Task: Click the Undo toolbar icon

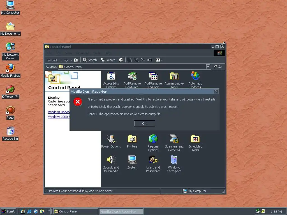Action: (x=149, y=60)
